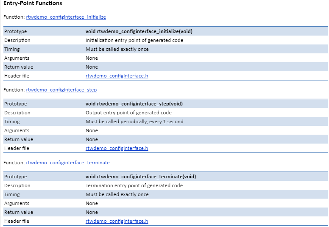329x227 pixels.
Task: Select 'Termination entry point of generated code'
Action: pyautogui.click(x=134, y=186)
